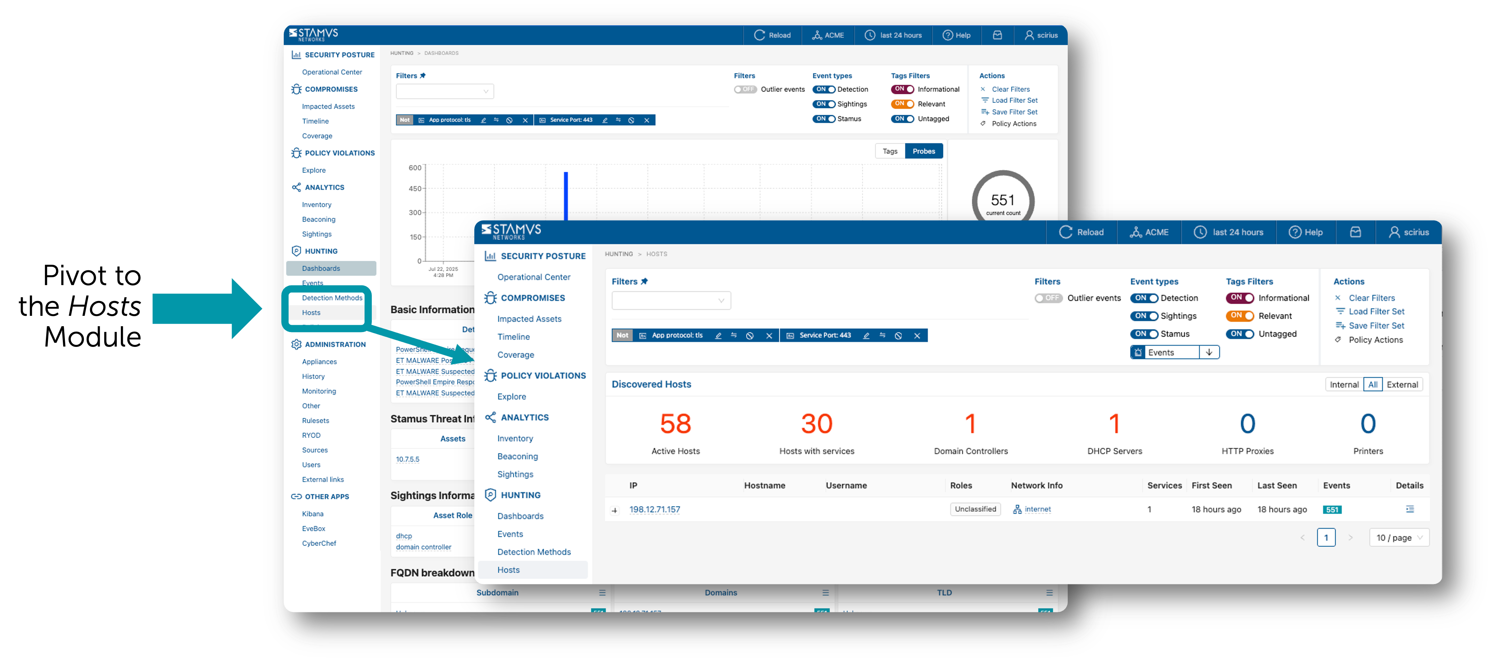Remove App protocol tls filter via X on Hosts page
Viewport: 1492px width, 661px height.
click(x=769, y=336)
